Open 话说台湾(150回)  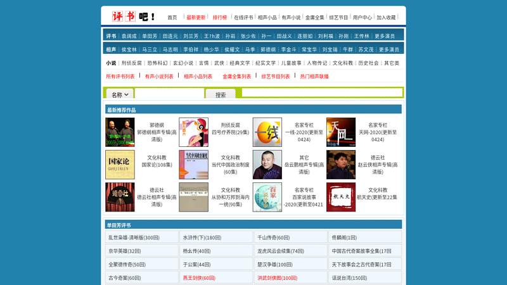click(x=349, y=278)
